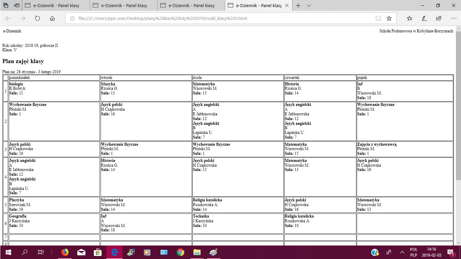Image resolution: width=461 pixels, height=259 pixels.
Task: Click the Refresh page icon
Action: (x=37, y=18)
